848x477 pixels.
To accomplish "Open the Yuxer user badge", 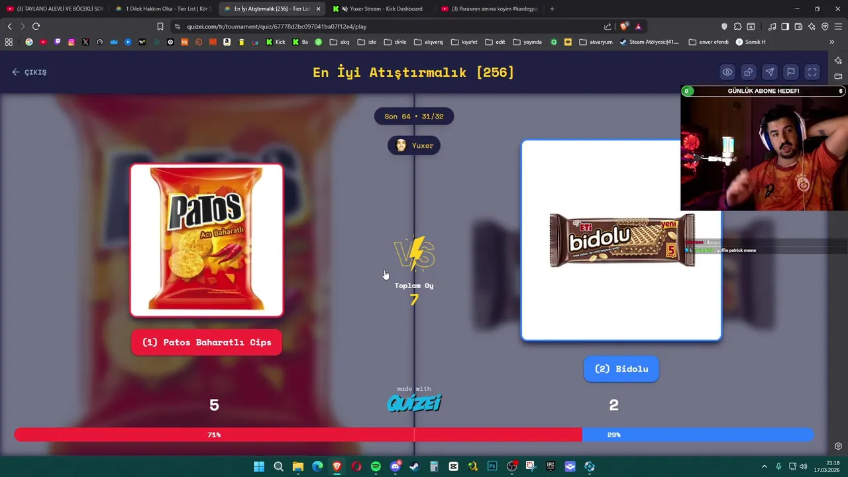I will click(x=414, y=146).
